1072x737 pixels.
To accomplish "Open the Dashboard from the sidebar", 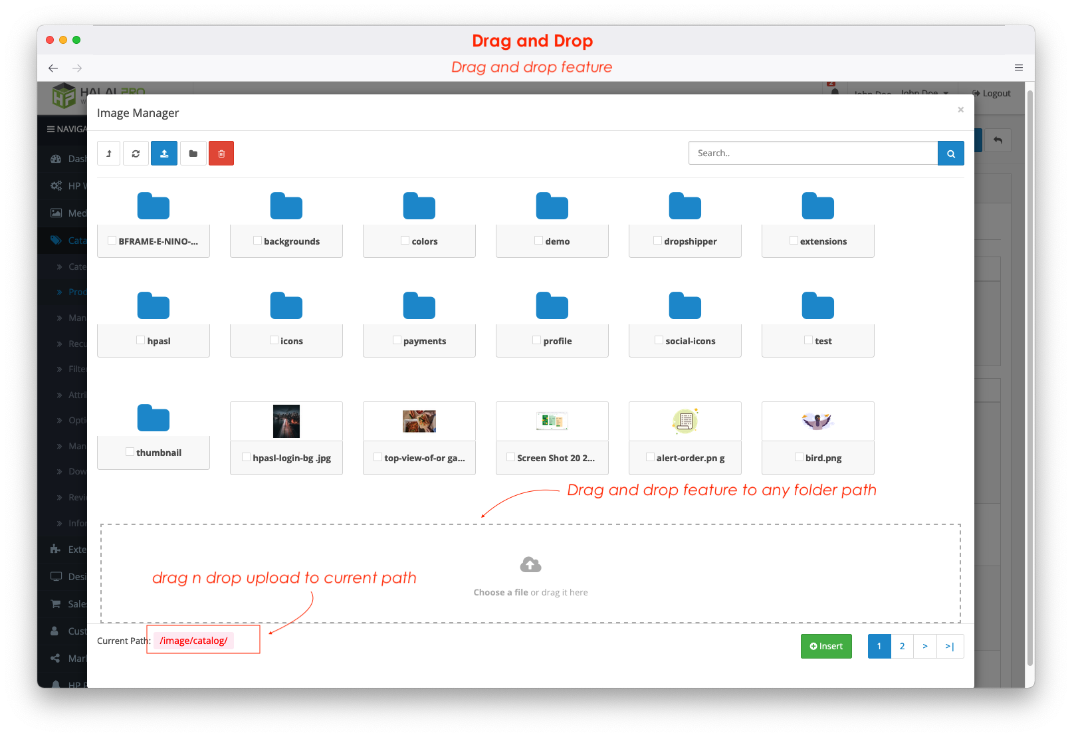I will click(74, 158).
